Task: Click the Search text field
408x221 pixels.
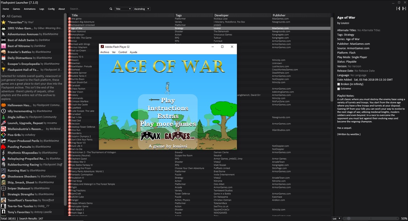Action: pyautogui.click(x=88, y=9)
